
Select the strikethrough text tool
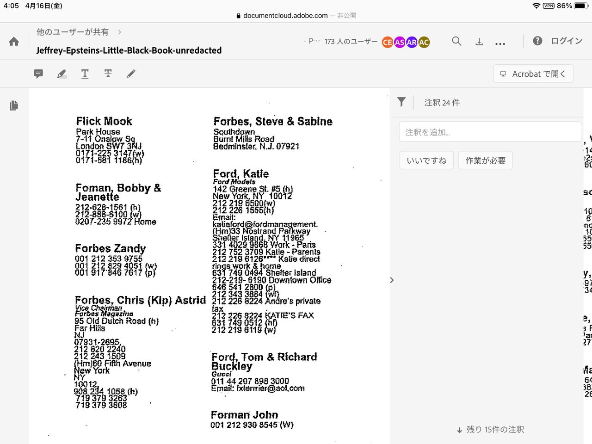pyautogui.click(x=108, y=74)
